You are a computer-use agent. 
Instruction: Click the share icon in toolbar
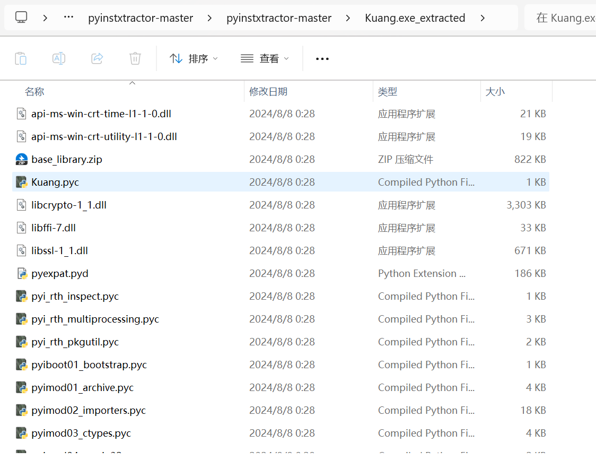[x=97, y=58]
